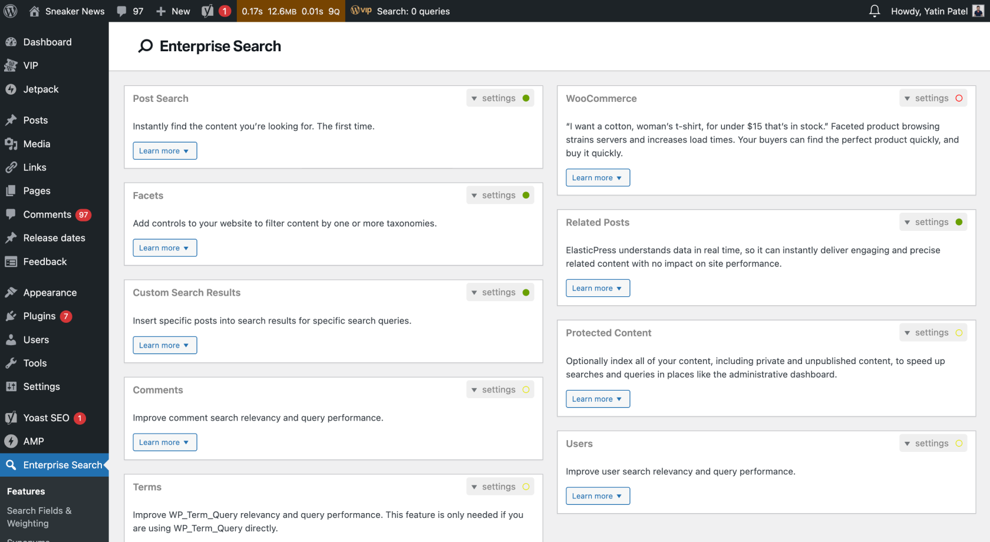Expand settings for the Facets feature
This screenshot has width=990, height=542.
(x=493, y=196)
